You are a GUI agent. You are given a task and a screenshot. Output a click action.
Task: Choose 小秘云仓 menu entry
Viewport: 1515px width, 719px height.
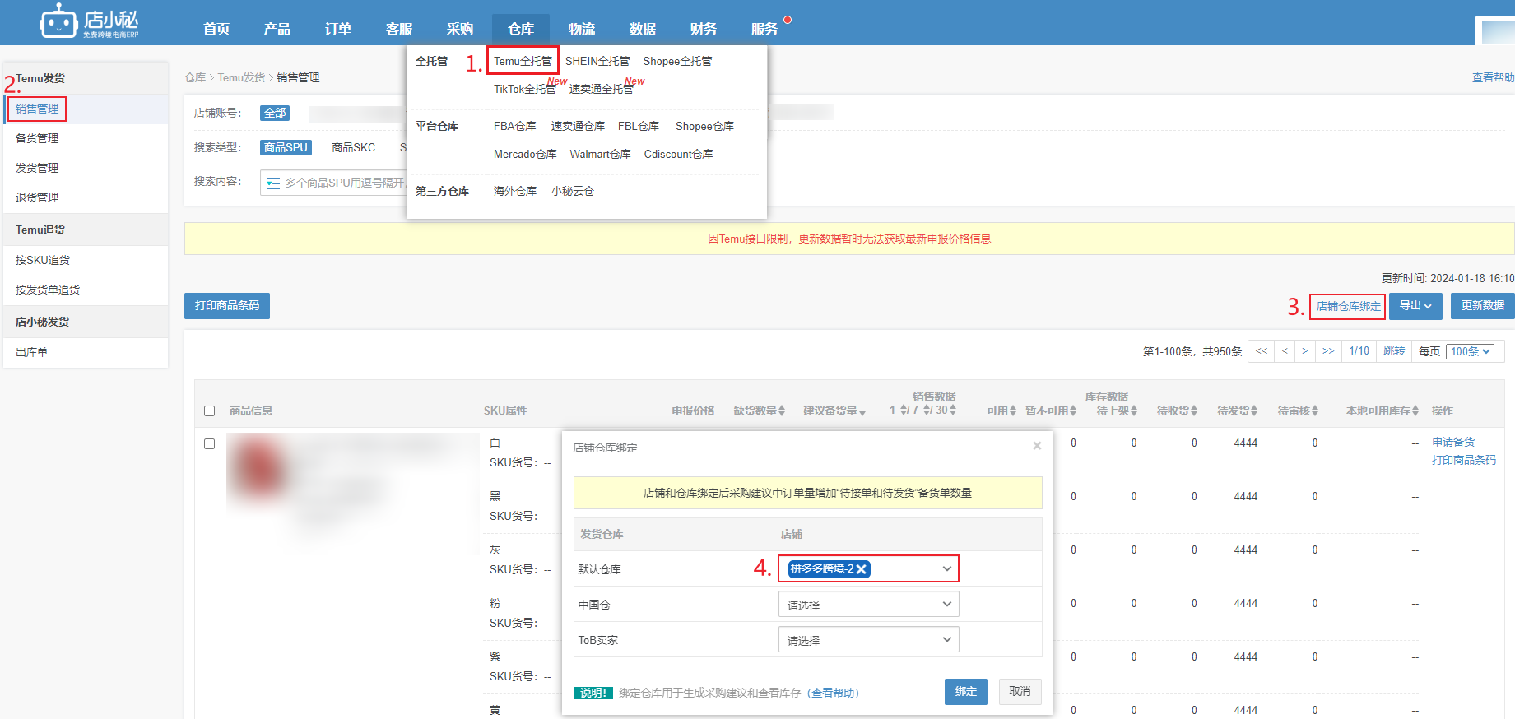(x=573, y=191)
